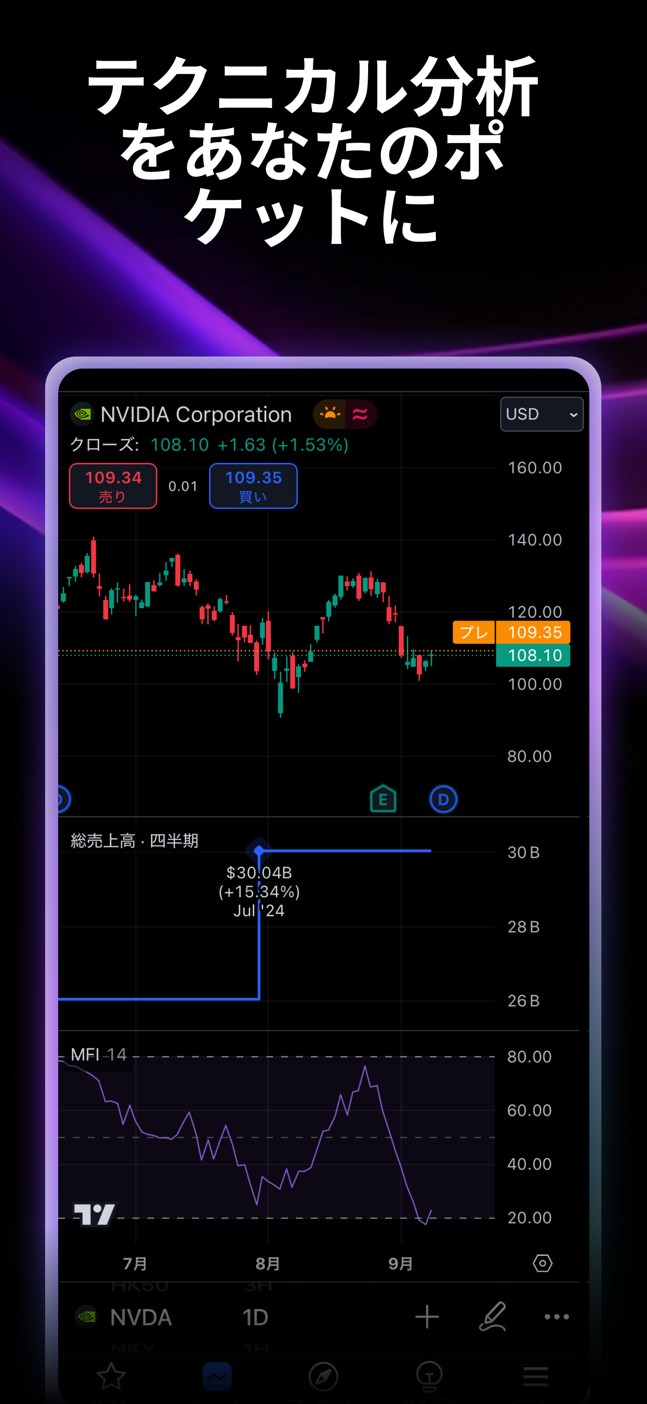Select the MFI 14 indicator label

pyautogui.click(x=99, y=1055)
